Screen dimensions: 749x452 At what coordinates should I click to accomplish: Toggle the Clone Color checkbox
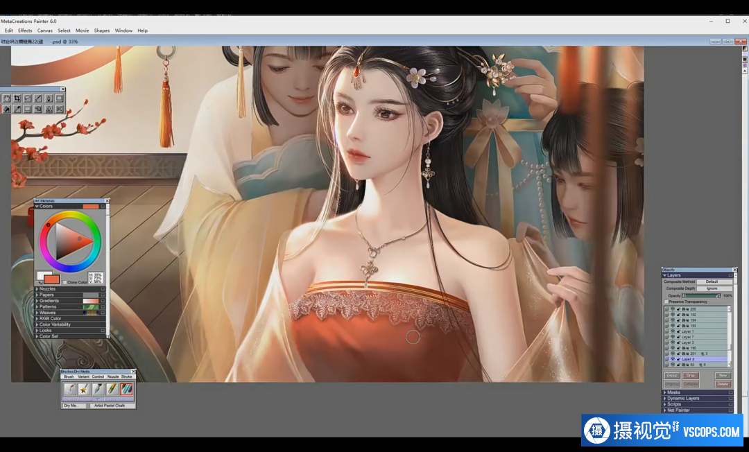point(65,282)
